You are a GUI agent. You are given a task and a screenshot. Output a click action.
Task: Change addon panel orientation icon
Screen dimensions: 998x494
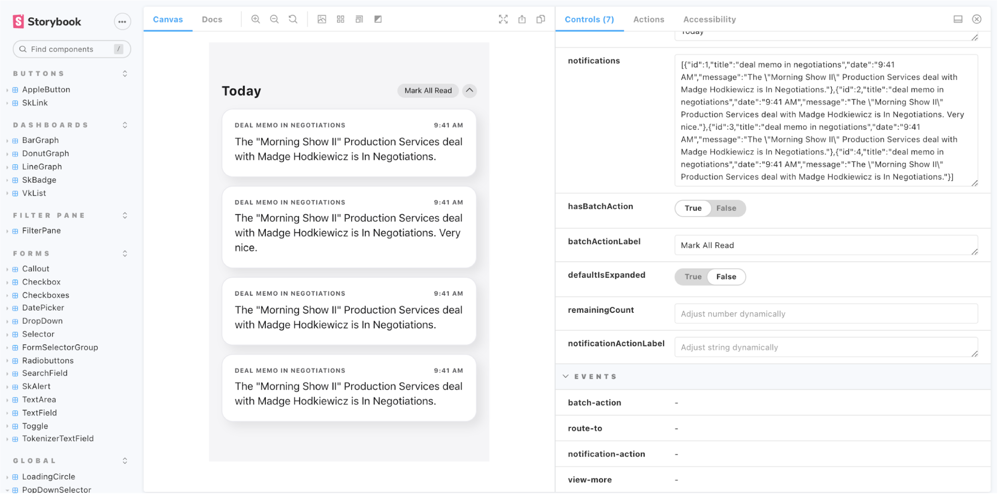click(x=958, y=19)
